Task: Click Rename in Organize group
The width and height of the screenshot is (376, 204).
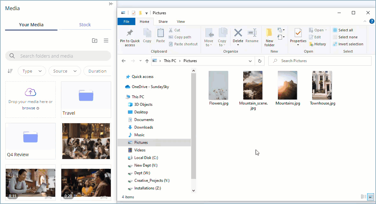Action: (252, 35)
